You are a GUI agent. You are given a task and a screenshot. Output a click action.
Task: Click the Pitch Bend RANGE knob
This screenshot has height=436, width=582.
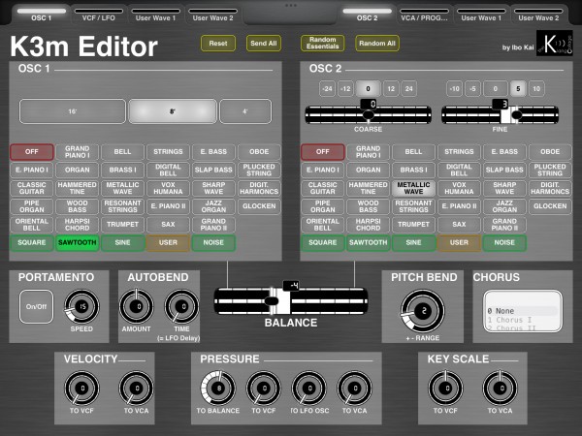423,311
